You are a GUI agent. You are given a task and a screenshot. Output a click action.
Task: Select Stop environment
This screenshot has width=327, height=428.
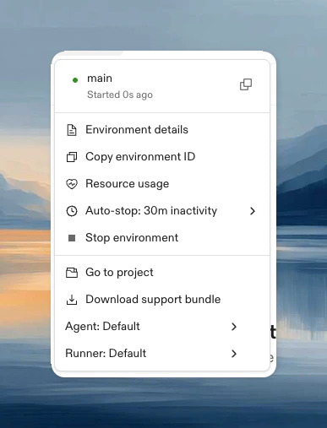coord(162,238)
